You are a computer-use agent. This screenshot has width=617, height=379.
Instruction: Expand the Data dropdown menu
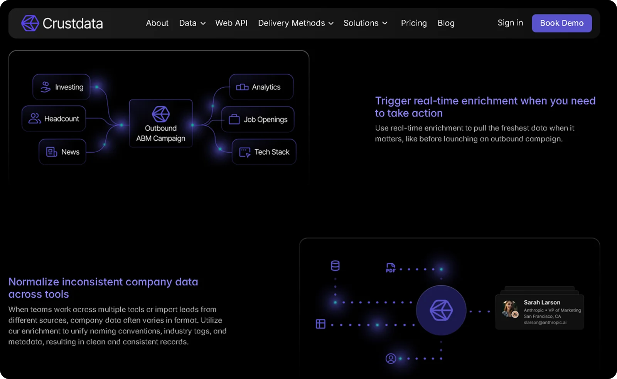tap(192, 23)
